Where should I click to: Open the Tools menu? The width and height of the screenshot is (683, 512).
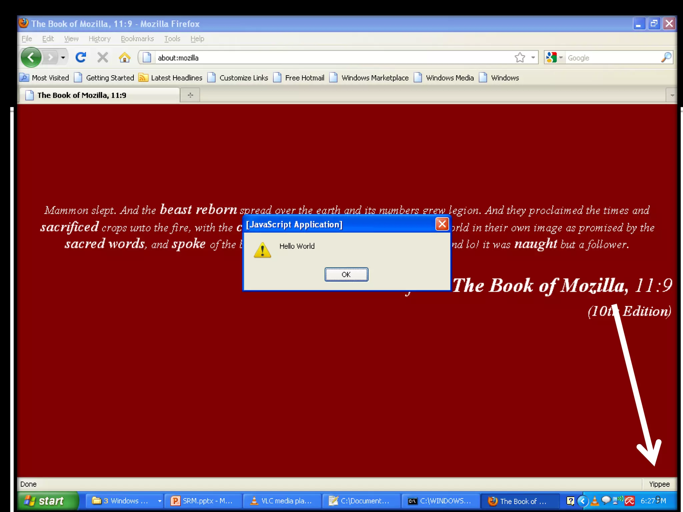click(172, 39)
